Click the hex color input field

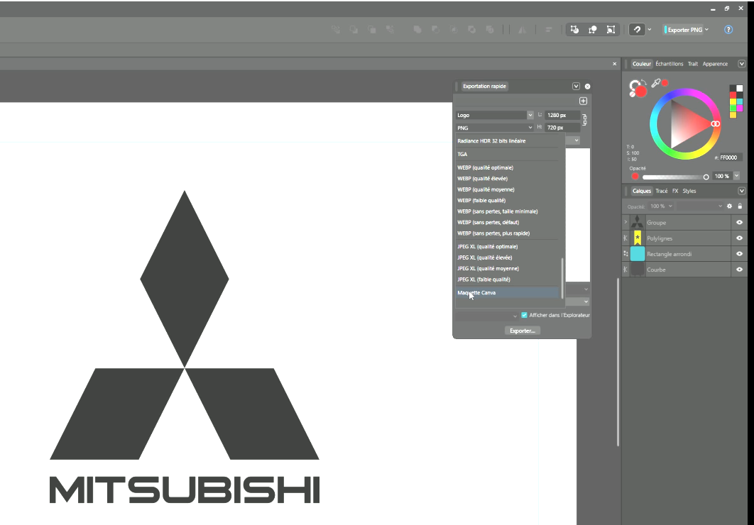point(729,157)
